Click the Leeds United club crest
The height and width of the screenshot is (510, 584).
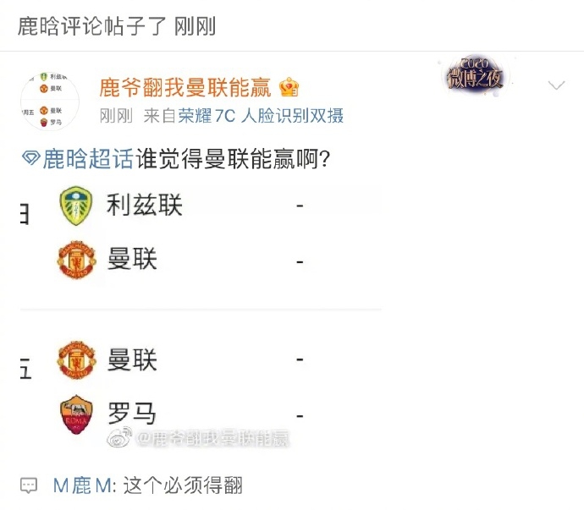pyautogui.click(x=76, y=206)
